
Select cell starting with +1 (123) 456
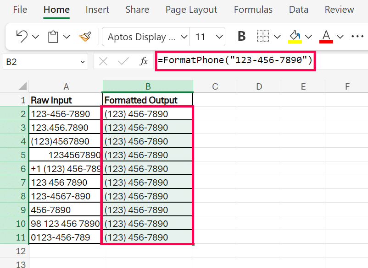pyautogui.click(x=66, y=169)
